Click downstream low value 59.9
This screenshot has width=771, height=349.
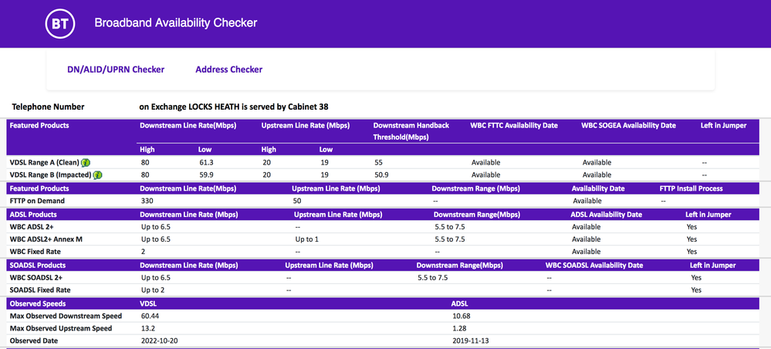click(x=205, y=174)
